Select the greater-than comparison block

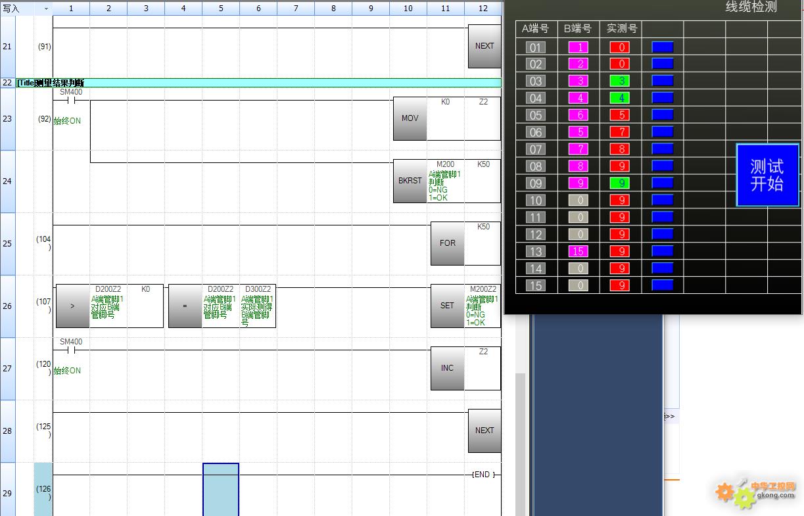coord(72,306)
